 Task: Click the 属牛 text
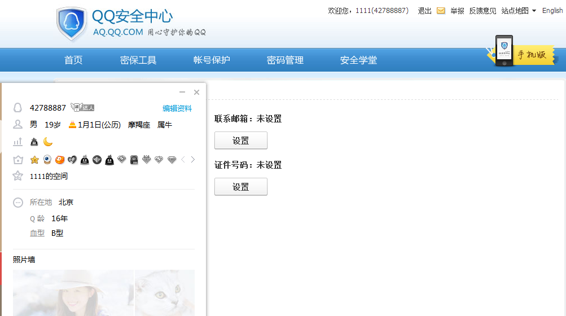(165, 125)
